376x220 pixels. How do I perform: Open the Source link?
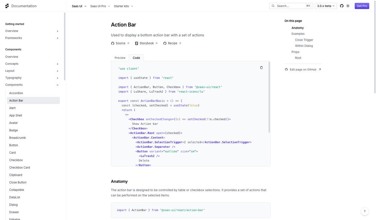(x=120, y=43)
